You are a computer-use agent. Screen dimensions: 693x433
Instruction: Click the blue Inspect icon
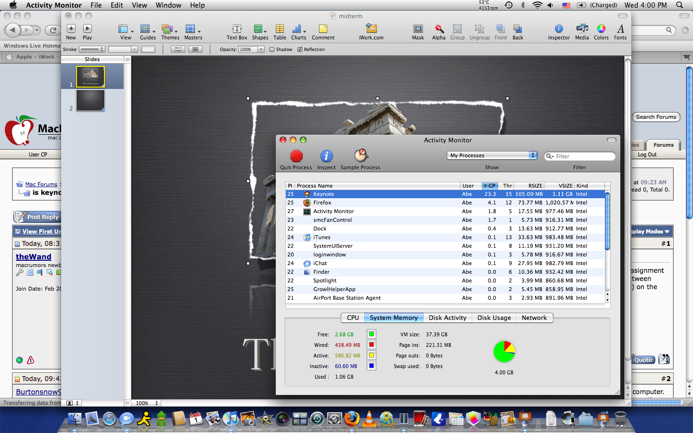(326, 156)
